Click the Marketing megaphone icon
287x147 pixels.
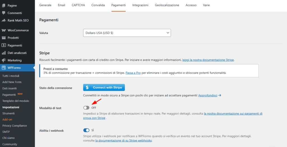coord(3,60)
